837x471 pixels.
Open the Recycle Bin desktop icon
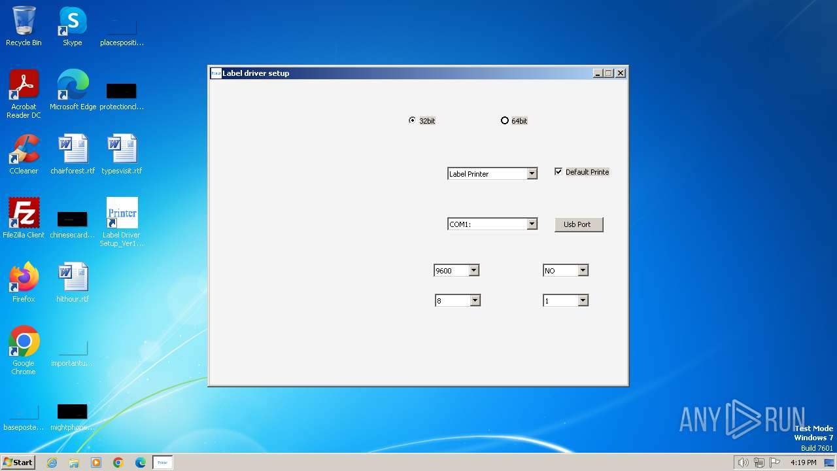[24, 26]
